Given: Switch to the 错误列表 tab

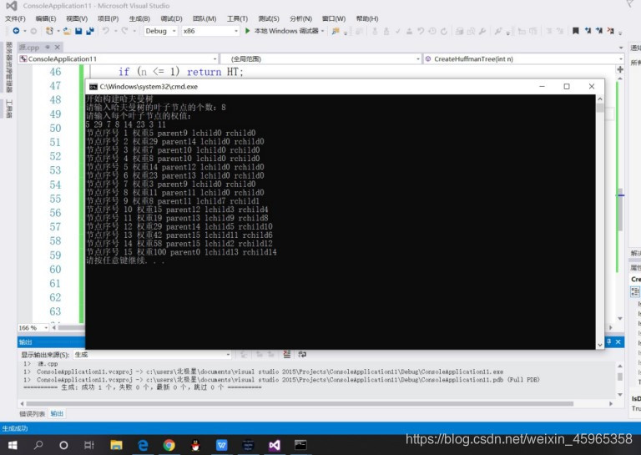Looking at the screenshot, I should [x=32, y=414].
